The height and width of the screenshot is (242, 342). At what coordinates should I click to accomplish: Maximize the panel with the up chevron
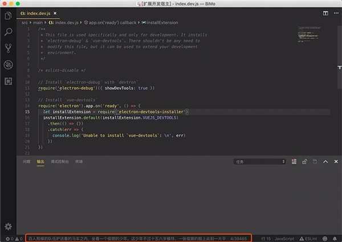coord(325,162)
